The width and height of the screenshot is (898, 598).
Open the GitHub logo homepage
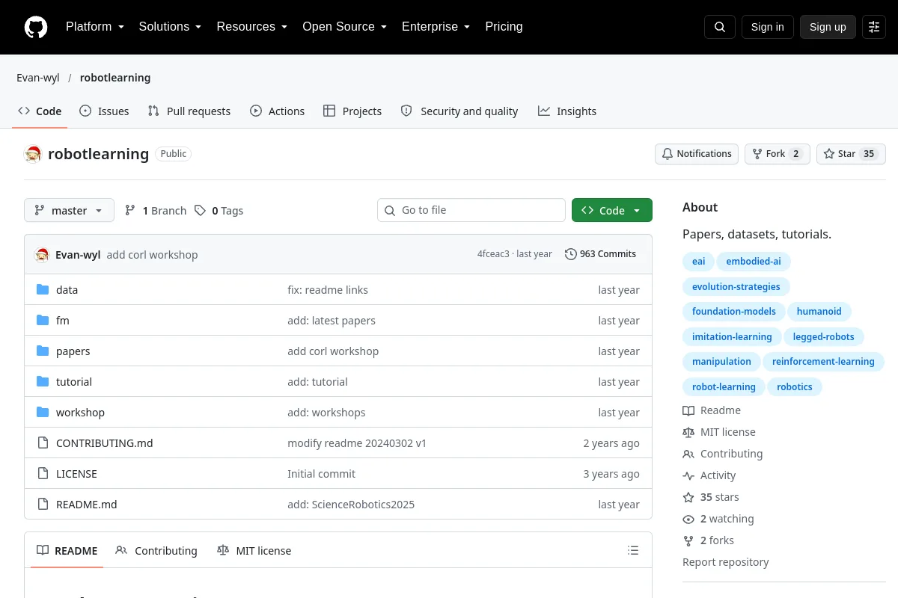point(36,27)
